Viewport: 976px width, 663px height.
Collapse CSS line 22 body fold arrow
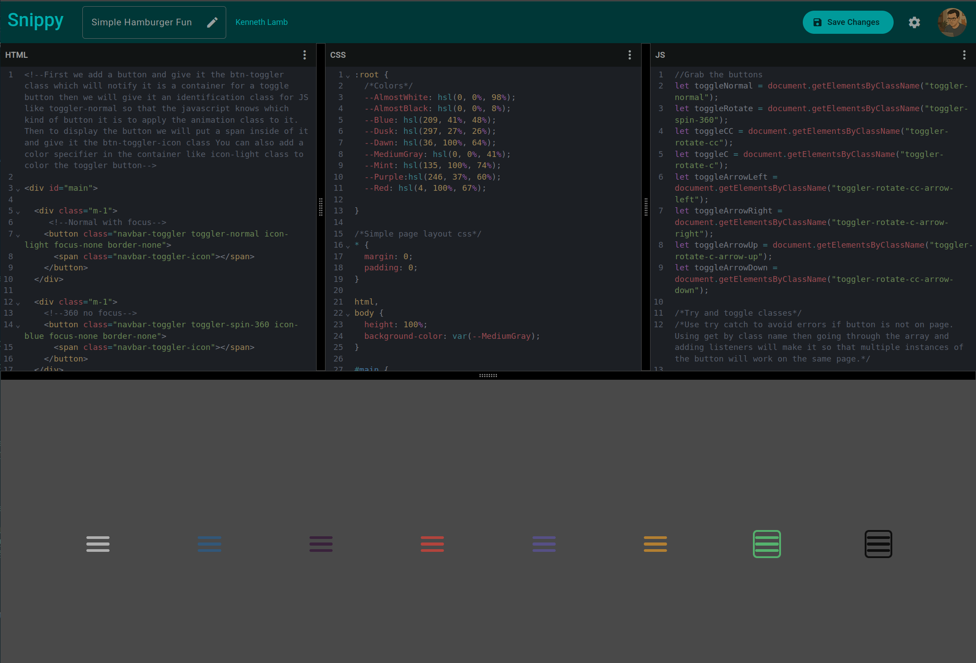tap(348, 314)
